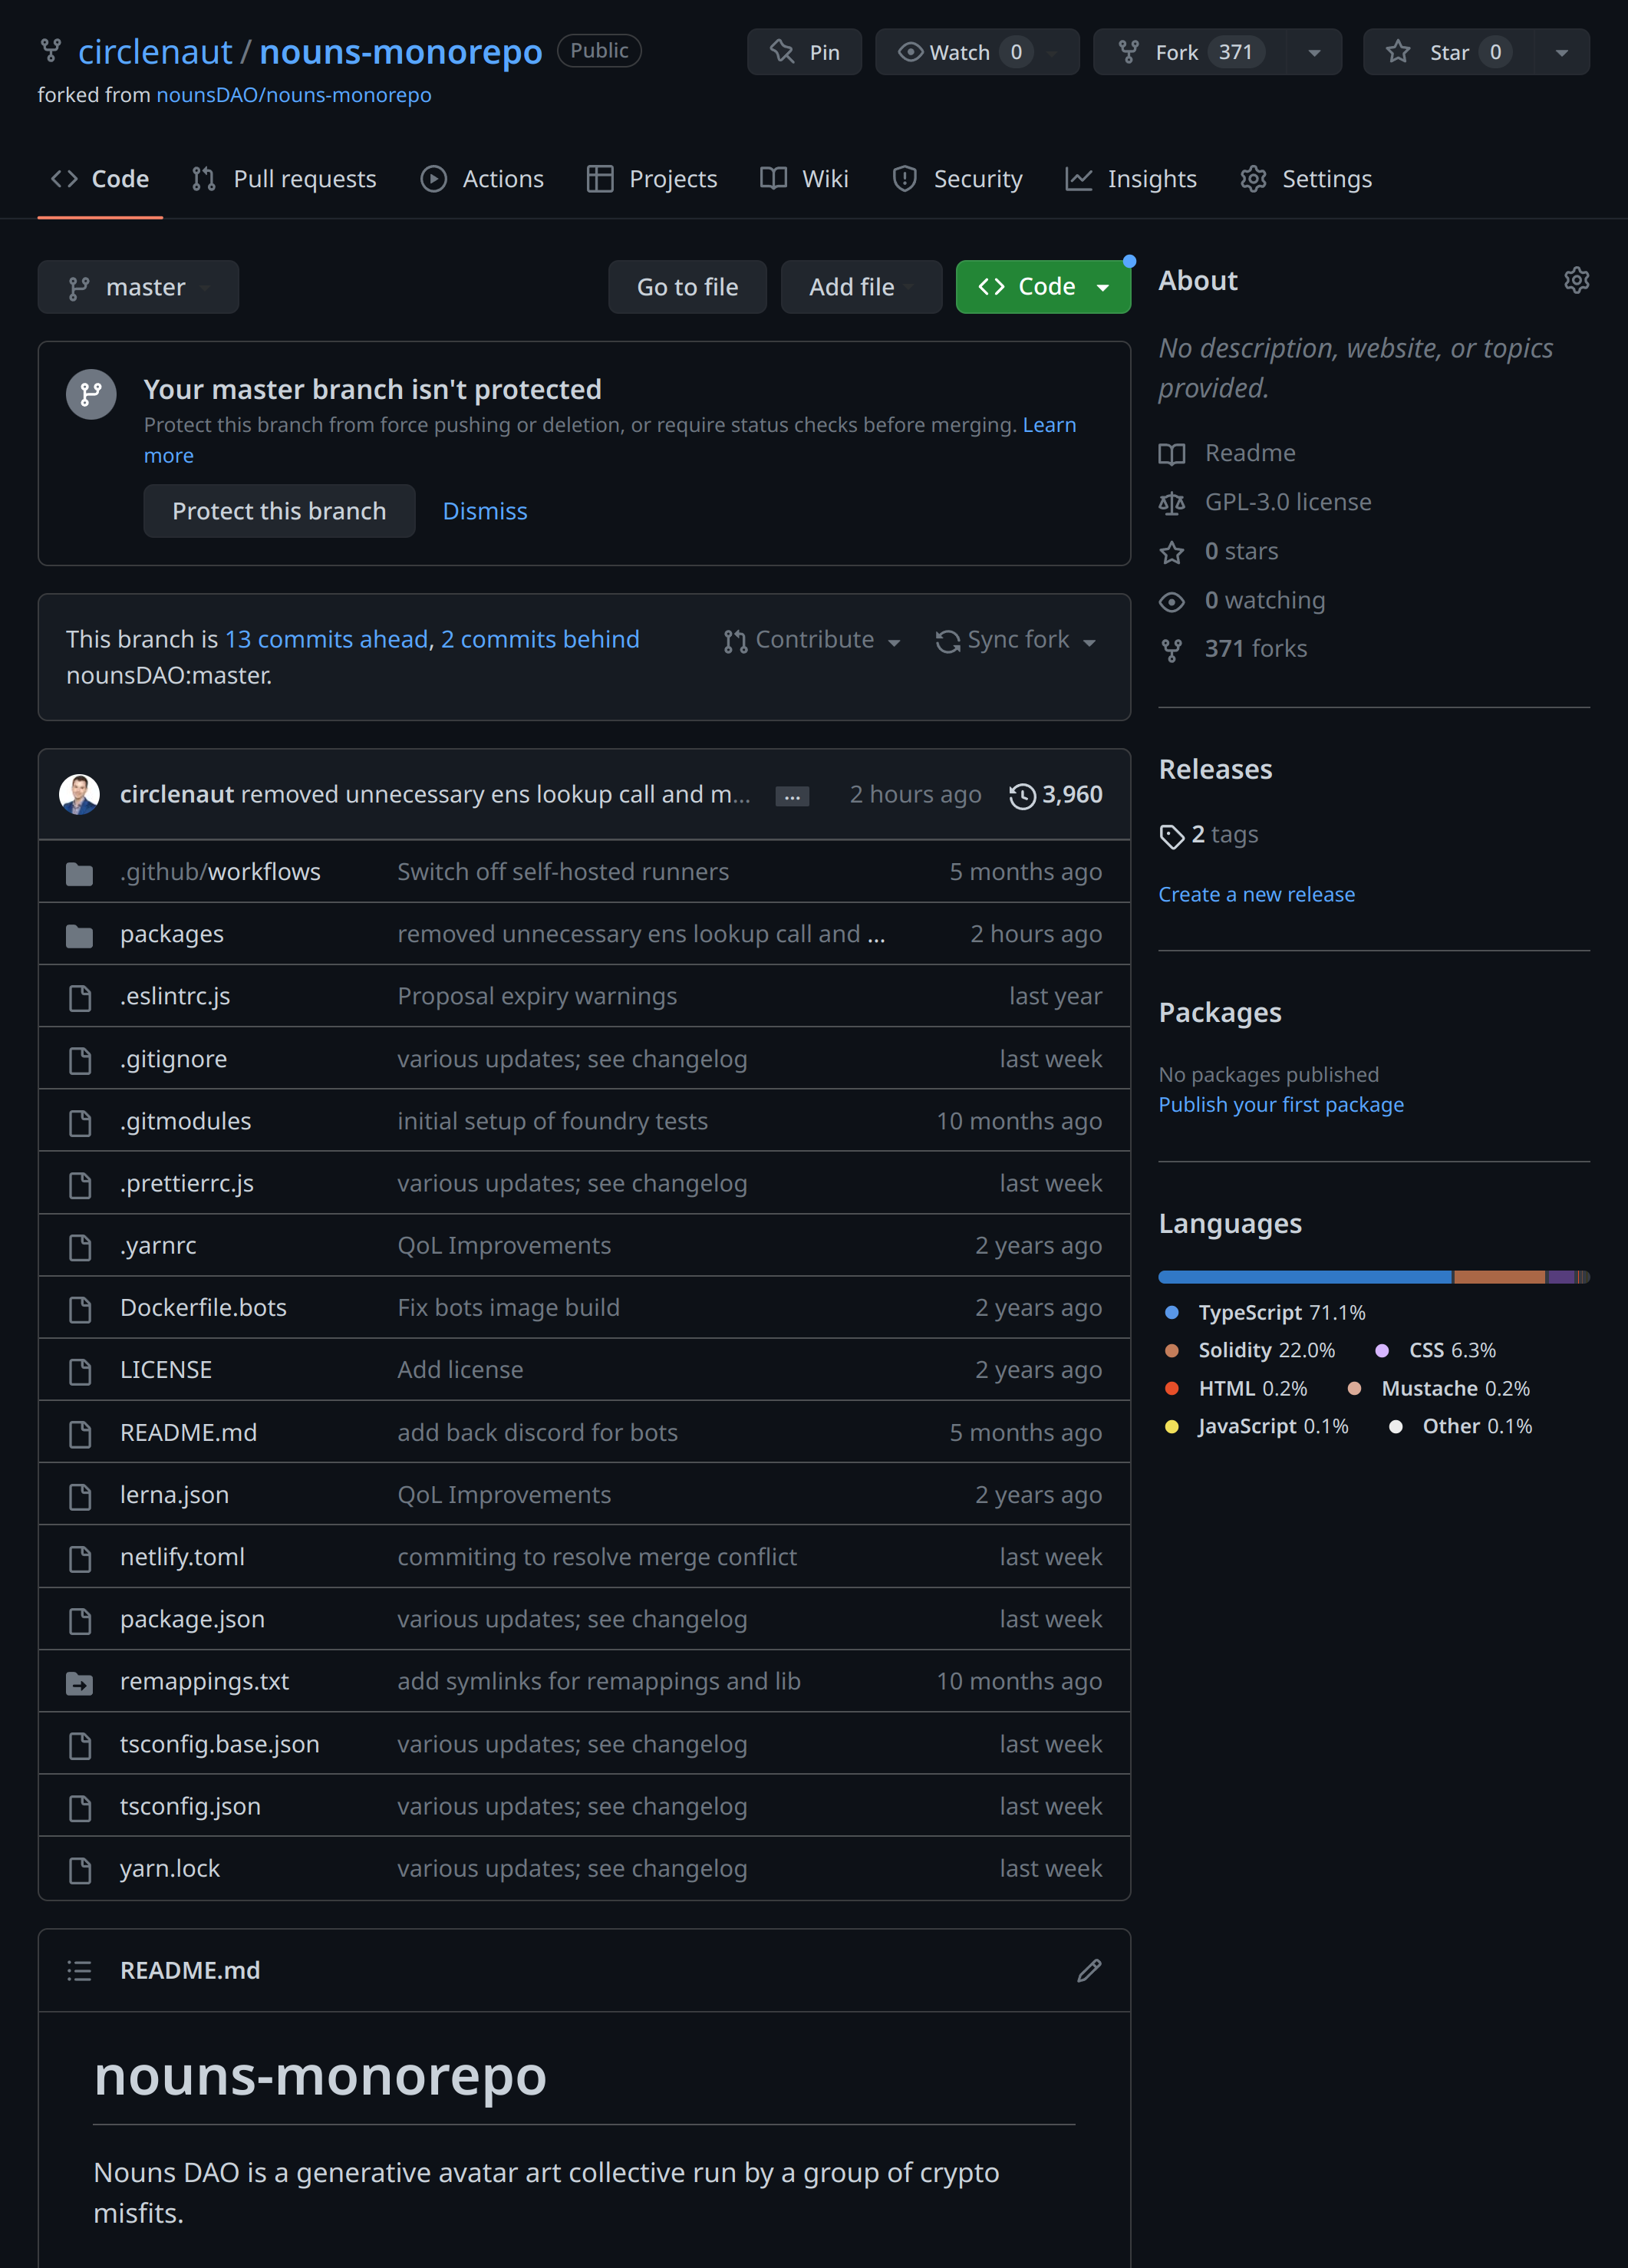
Task: Expand the Sync fork dropdown
Action: tap(1016, 640)
